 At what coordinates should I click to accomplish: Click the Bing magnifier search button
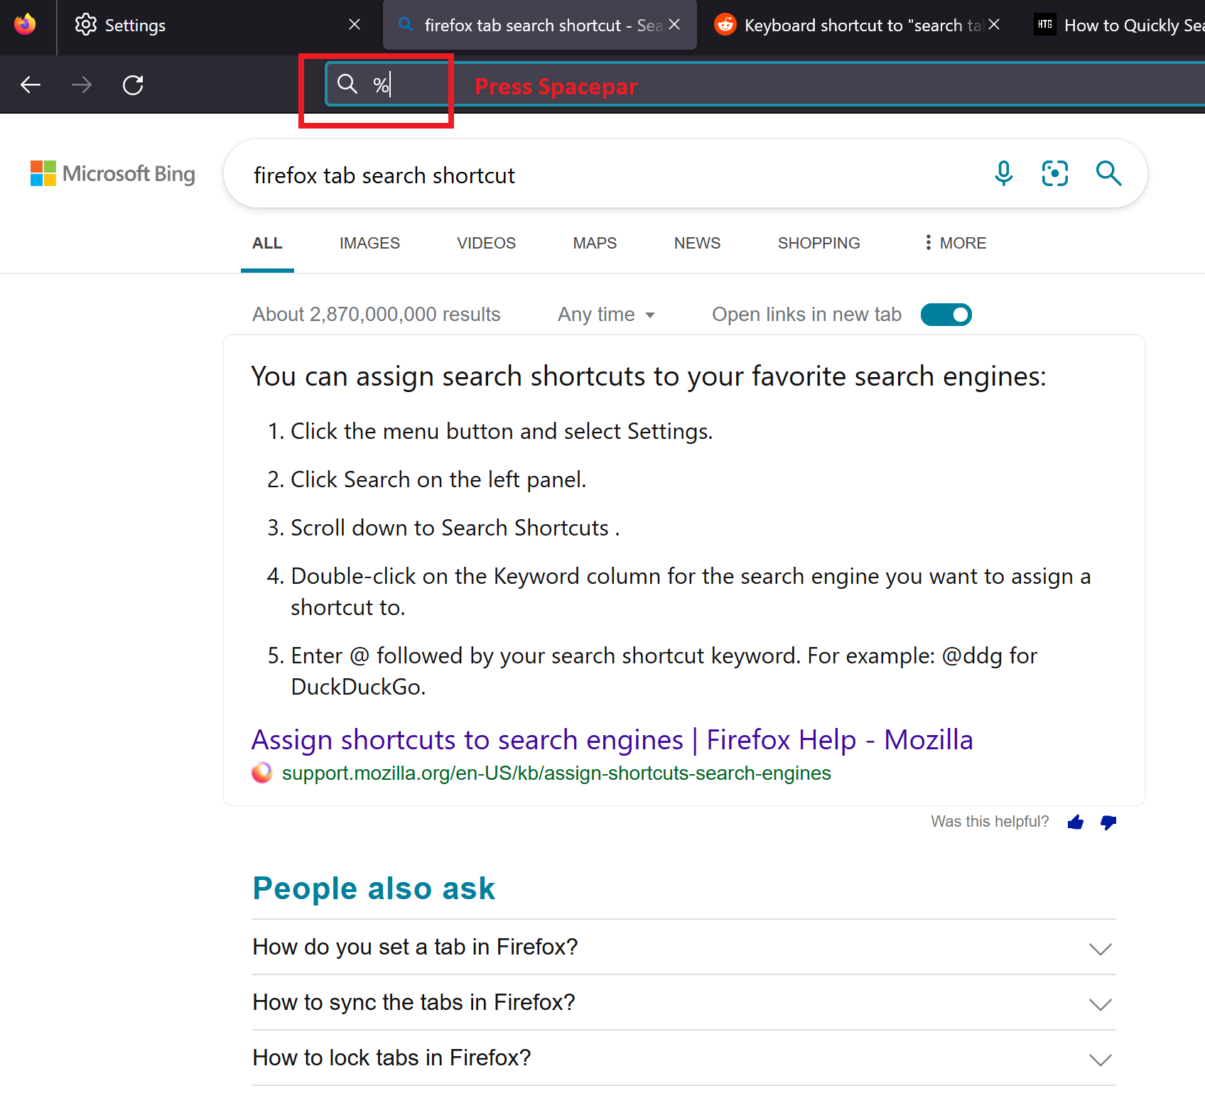click(x=1108, y=173)
